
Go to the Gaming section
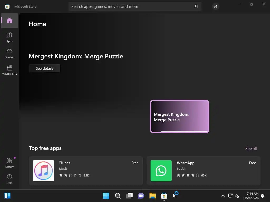[x=9, y=54]
